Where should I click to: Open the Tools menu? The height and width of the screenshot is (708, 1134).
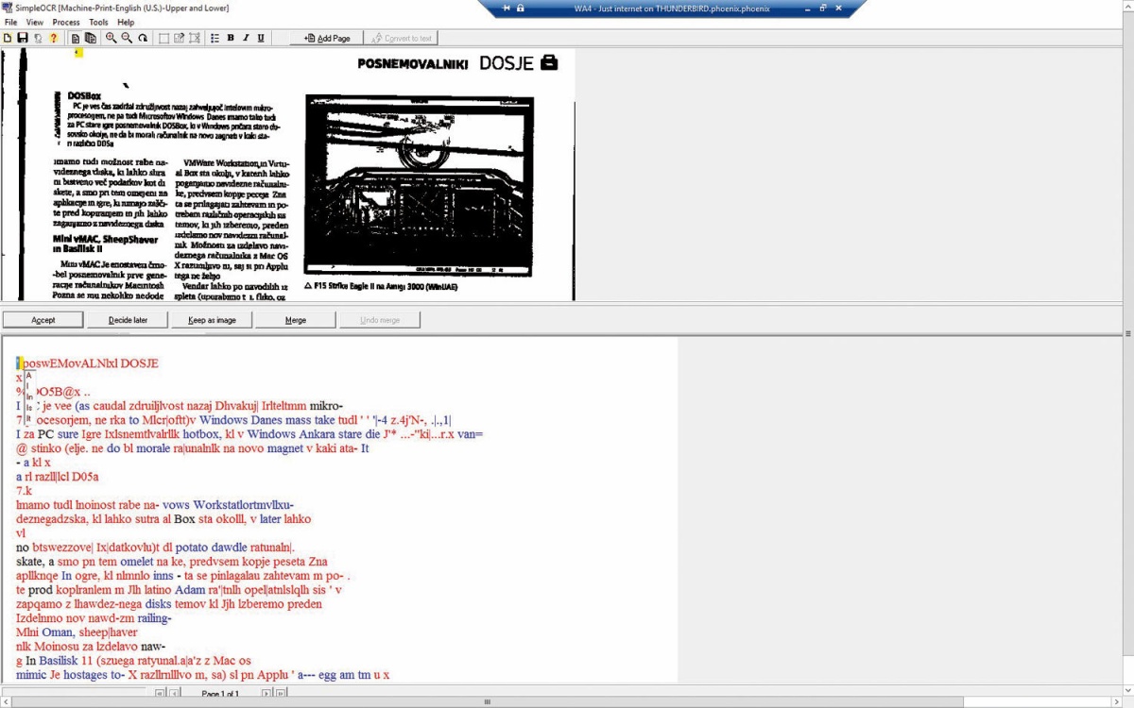pyautogui.click(x=98, y=22)
